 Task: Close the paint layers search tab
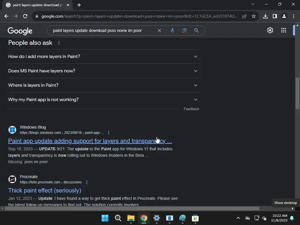68,5
